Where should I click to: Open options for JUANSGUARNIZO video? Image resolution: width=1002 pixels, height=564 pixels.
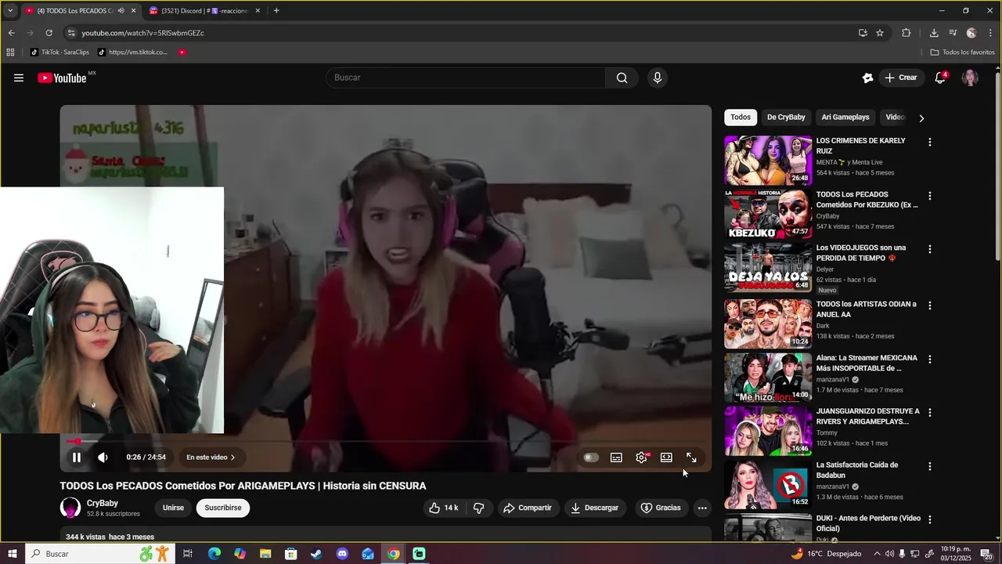pyautogui.click(x=930, y=413)
